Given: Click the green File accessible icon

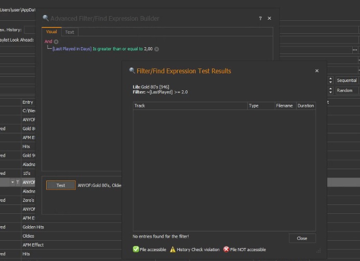Looking at the screenshot, I should (x=136, y=250).
